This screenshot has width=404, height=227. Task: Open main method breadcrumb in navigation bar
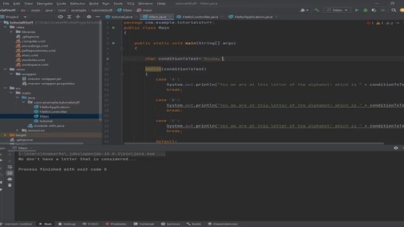pos(145,10)
